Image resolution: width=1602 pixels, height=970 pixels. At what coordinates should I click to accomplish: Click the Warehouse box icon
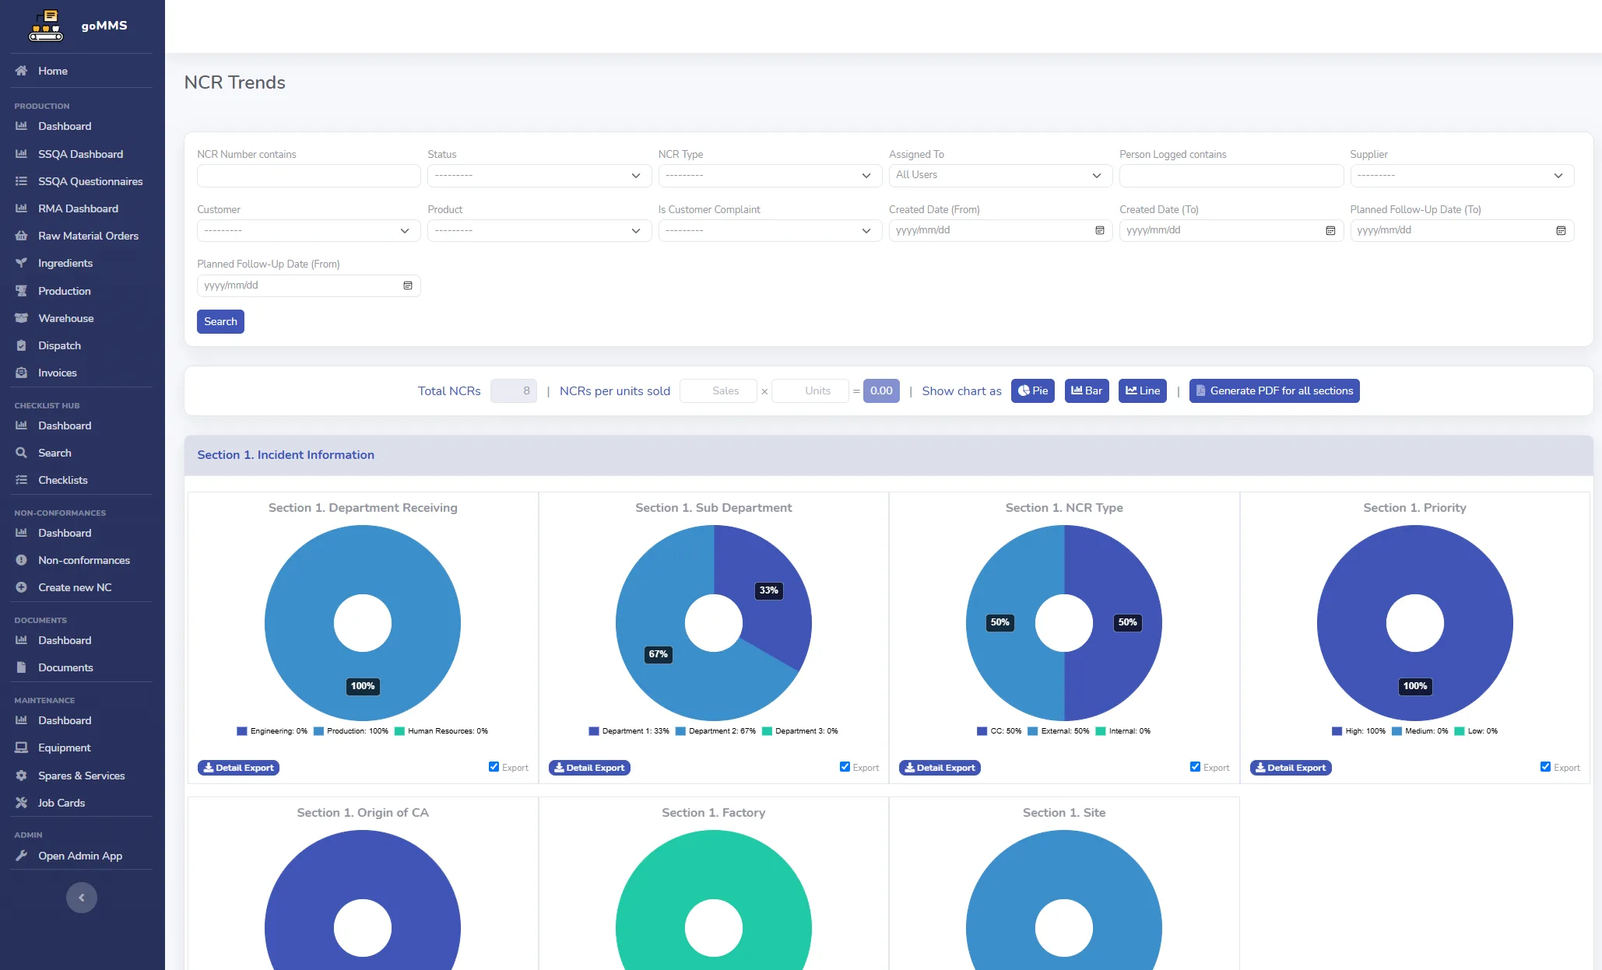(x=21, y=318)
